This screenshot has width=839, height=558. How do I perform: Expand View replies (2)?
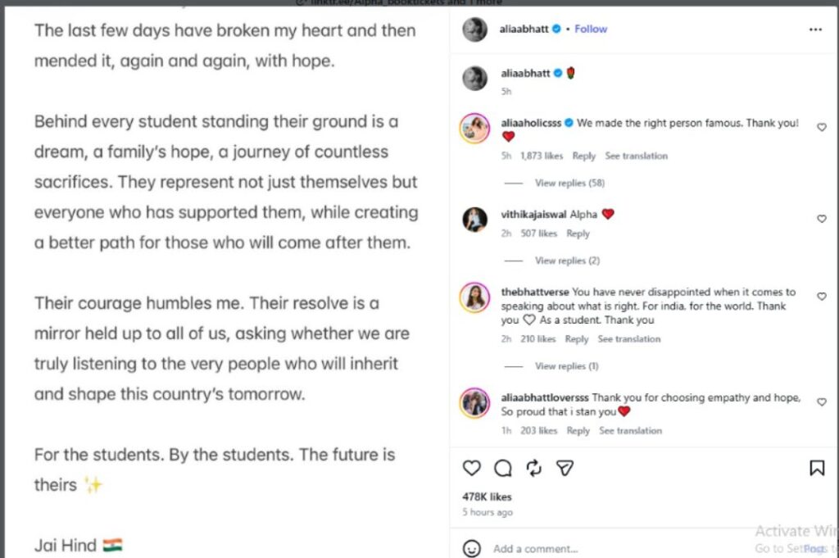(x=567, y=261)
